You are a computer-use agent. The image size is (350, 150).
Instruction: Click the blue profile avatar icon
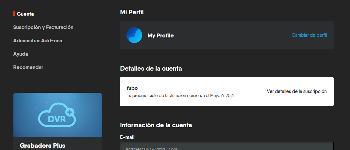coord(134,35)
